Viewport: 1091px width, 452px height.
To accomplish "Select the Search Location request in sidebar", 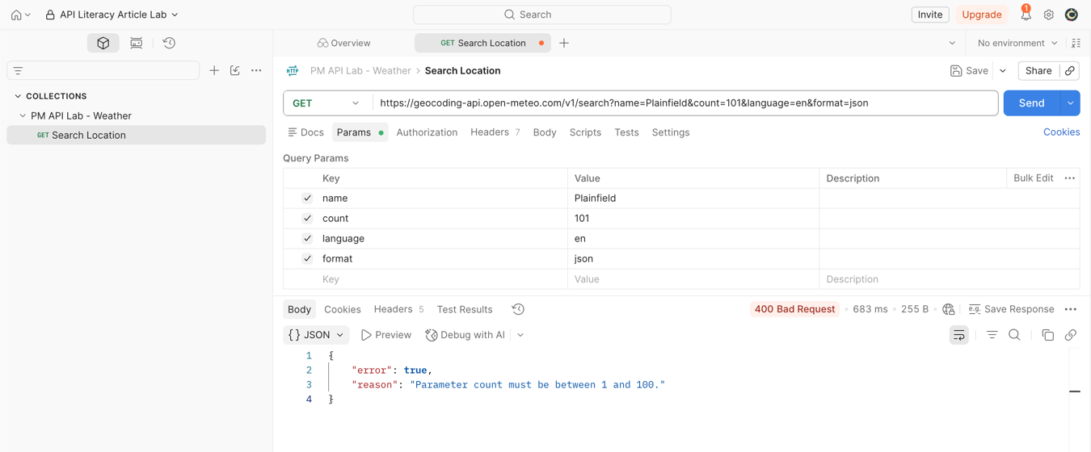I will coord(136,136).
